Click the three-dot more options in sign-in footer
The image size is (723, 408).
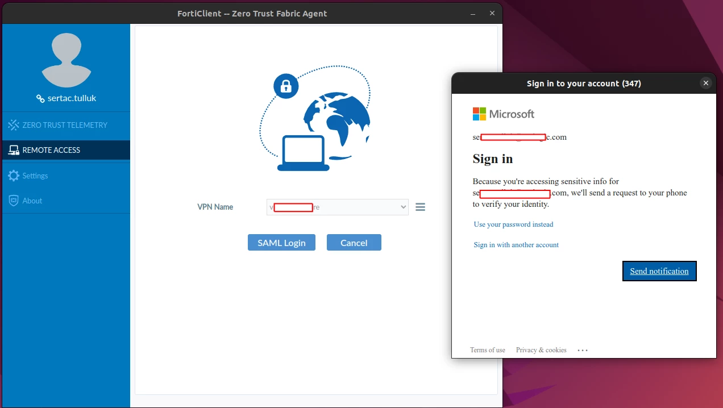pyautogui.click(x=583, y=350)
